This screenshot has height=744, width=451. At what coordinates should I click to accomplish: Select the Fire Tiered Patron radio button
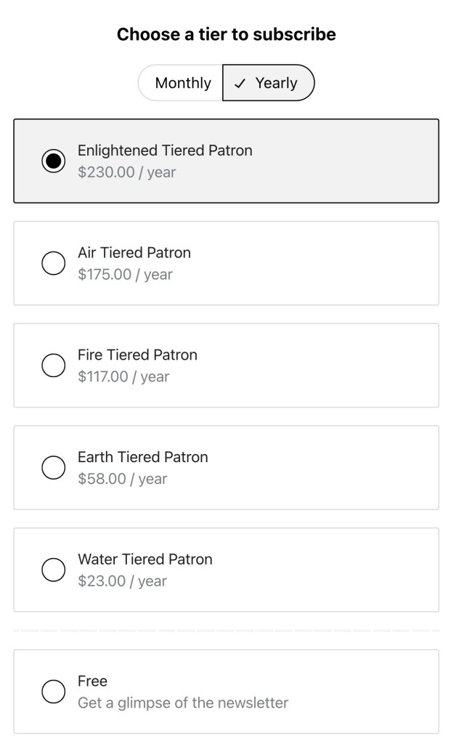(53, 365)
